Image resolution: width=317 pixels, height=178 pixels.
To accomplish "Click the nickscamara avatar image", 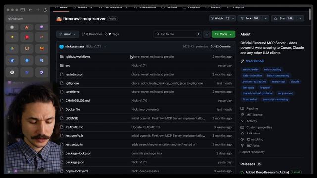I will tap(61, 47).
